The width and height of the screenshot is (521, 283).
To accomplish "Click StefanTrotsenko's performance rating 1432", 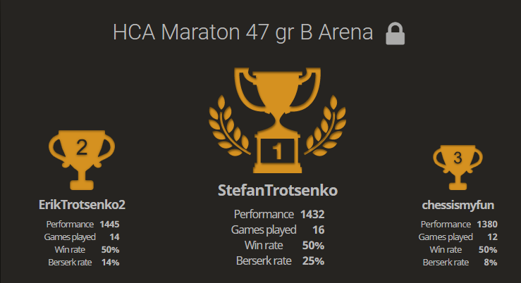I will point(312,214).
